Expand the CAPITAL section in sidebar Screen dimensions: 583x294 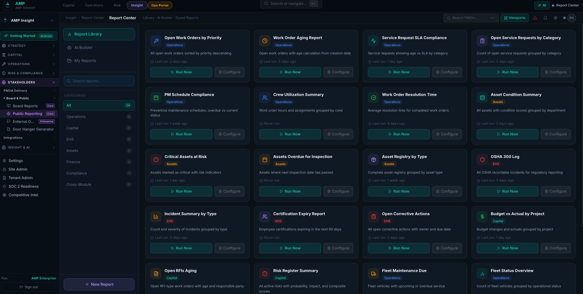click(29, 55)
